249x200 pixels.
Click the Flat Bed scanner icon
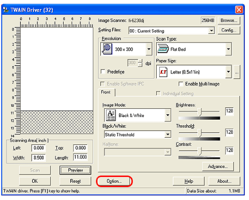[163, 49]
